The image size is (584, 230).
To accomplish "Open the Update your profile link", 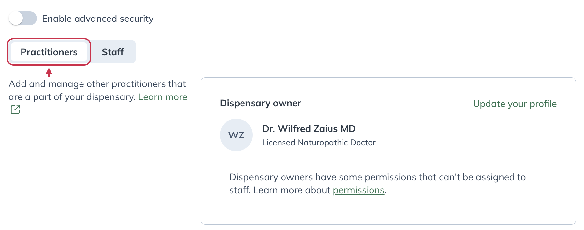I will (x=515, y=104).
